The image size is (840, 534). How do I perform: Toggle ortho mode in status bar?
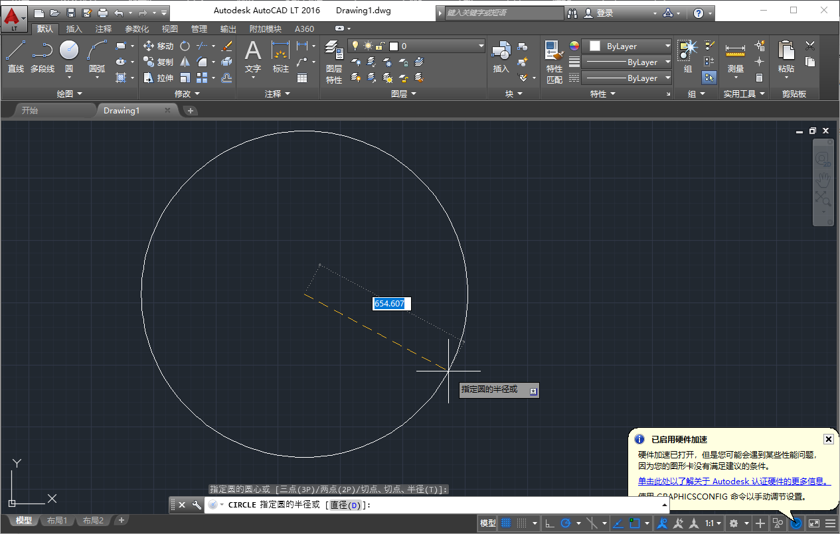(x=550, y=523)
